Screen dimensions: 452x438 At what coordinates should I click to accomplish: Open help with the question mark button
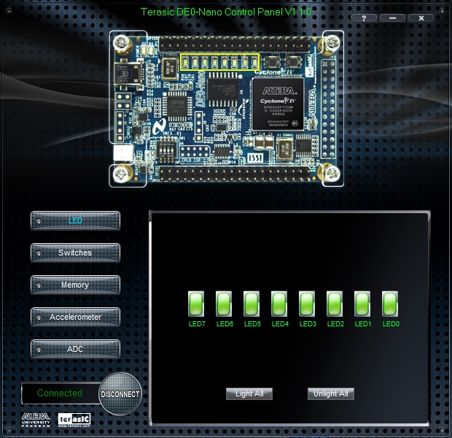coord(364,18)
